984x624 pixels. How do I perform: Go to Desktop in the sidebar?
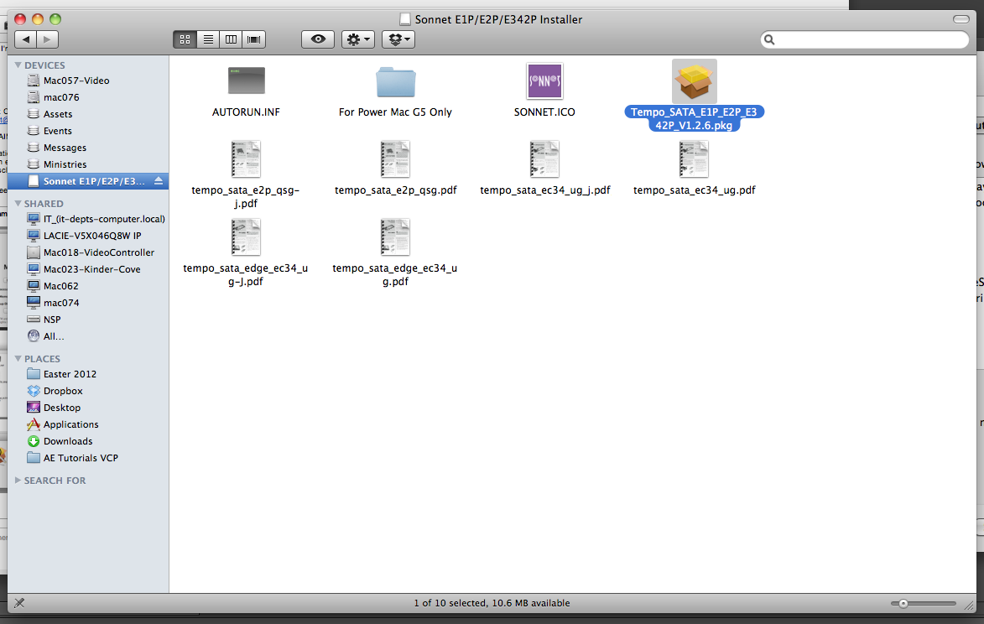(88, 408)
